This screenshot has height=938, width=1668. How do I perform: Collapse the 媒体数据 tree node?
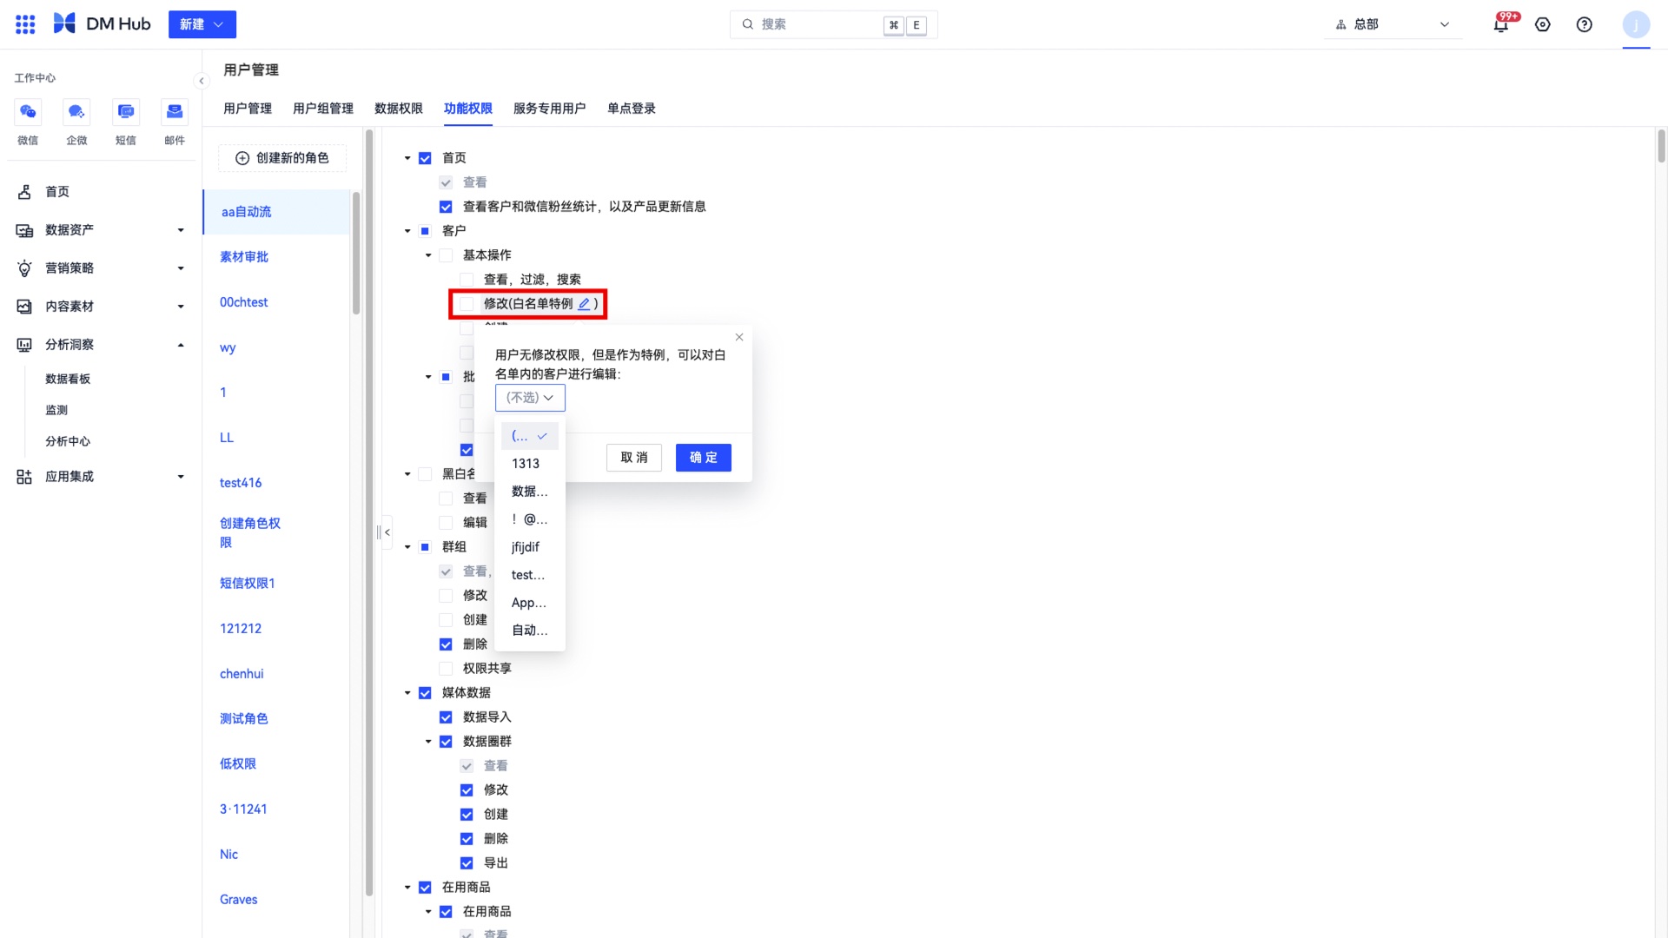pos(407,693)
